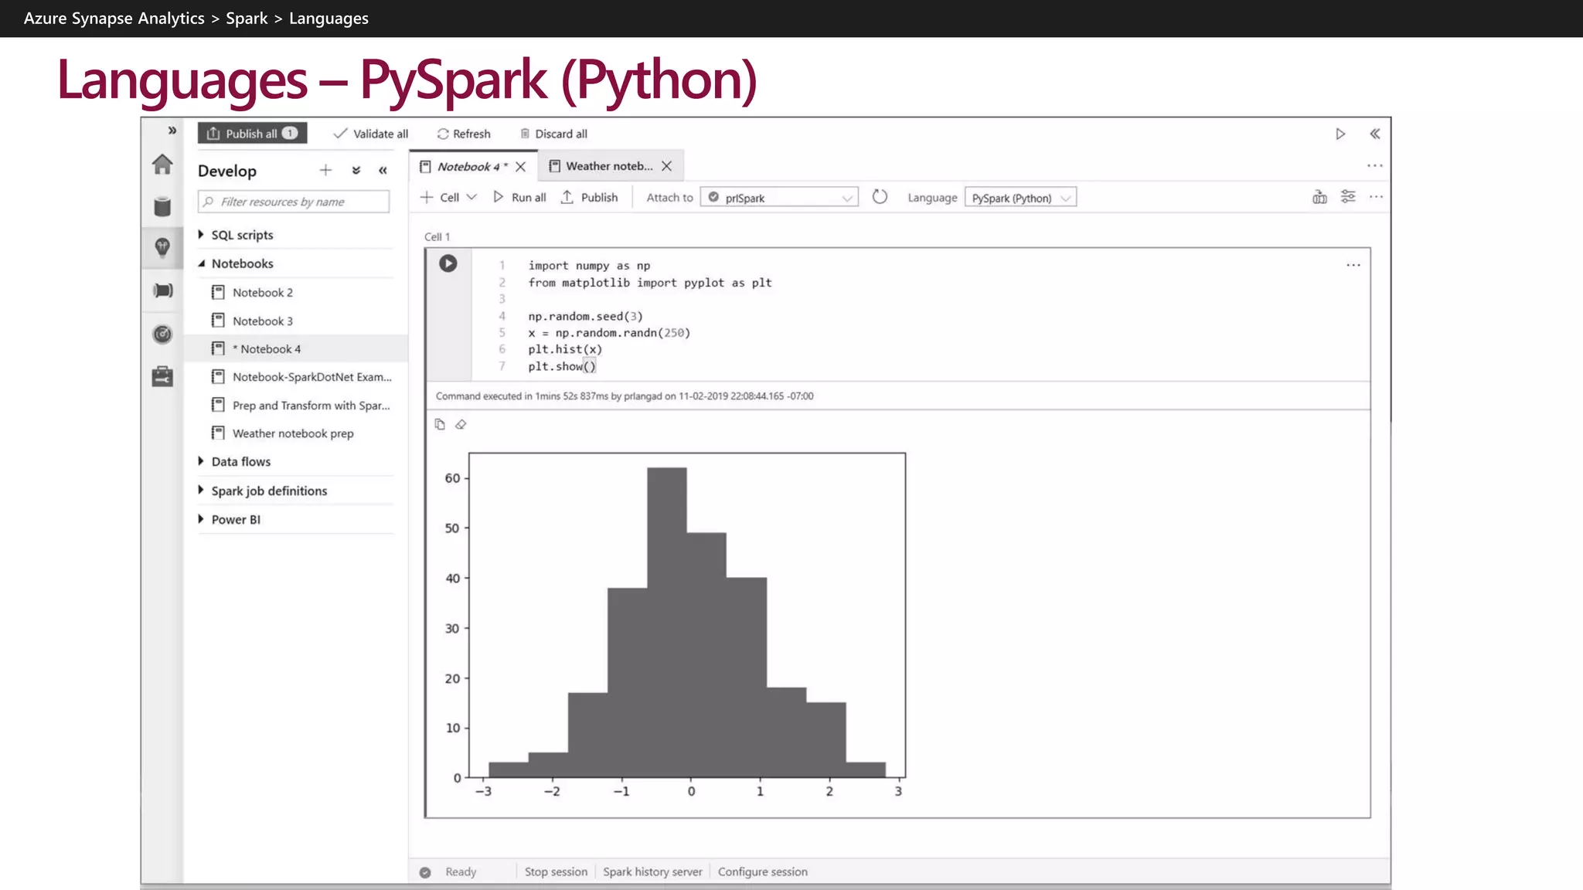Close the Weather notebook tab
1583x890 pixels.
(667, 166)
